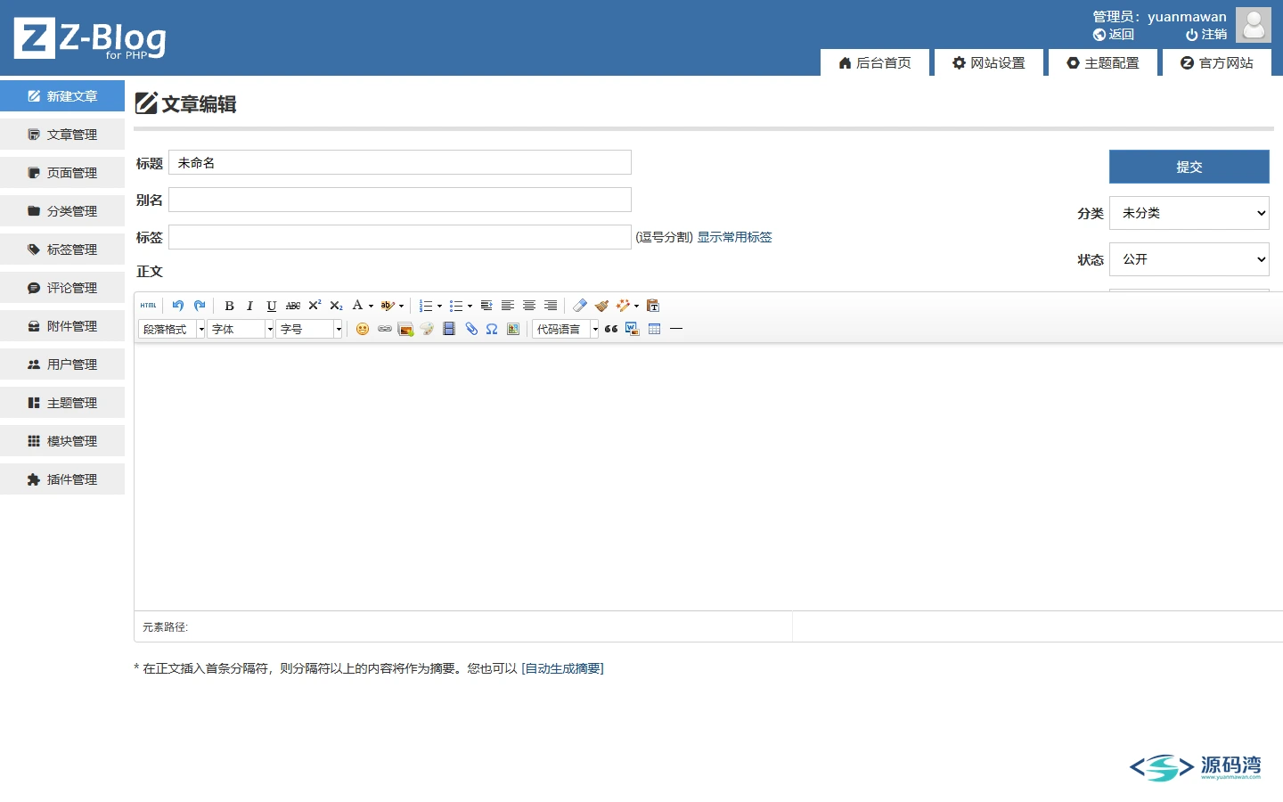Click the format painter brush icon
This screenshot has width=1283, height=802.
click(601, 306)
